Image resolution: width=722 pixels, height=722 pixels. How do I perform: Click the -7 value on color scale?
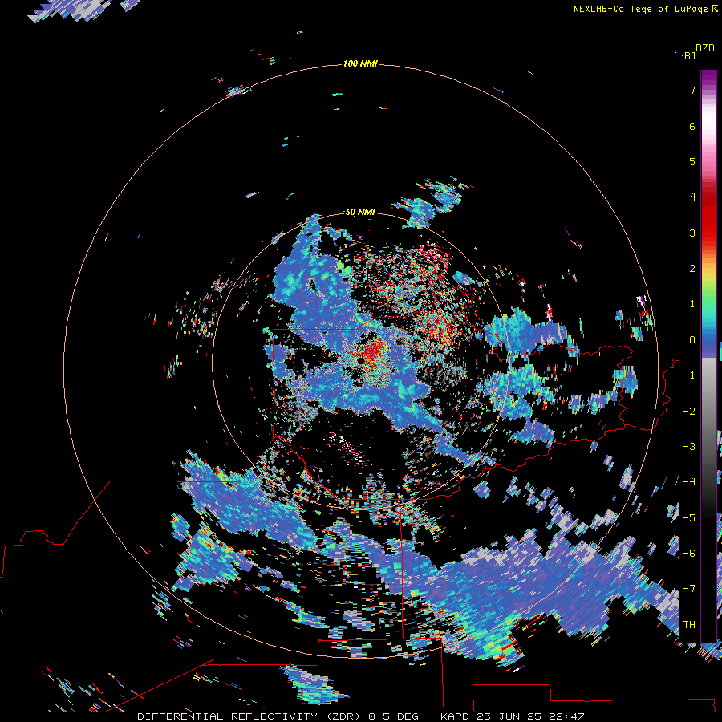pyautogui.click(x=689, y=589)
